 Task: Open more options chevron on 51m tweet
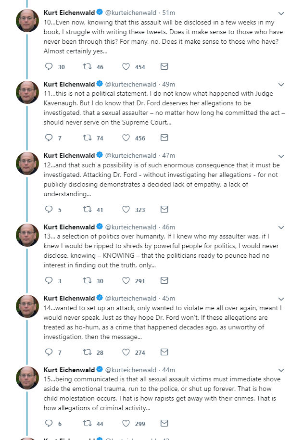(x=281, y=13)
